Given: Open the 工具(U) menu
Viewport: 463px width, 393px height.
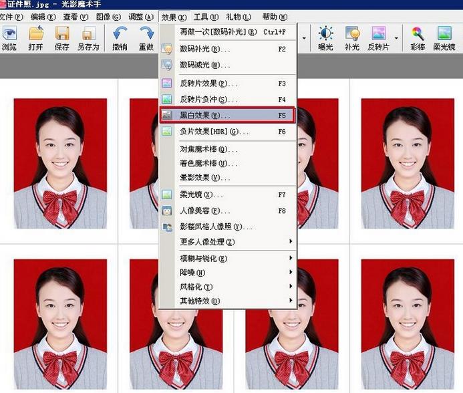Looking at the screenshot, I should 206,17.
